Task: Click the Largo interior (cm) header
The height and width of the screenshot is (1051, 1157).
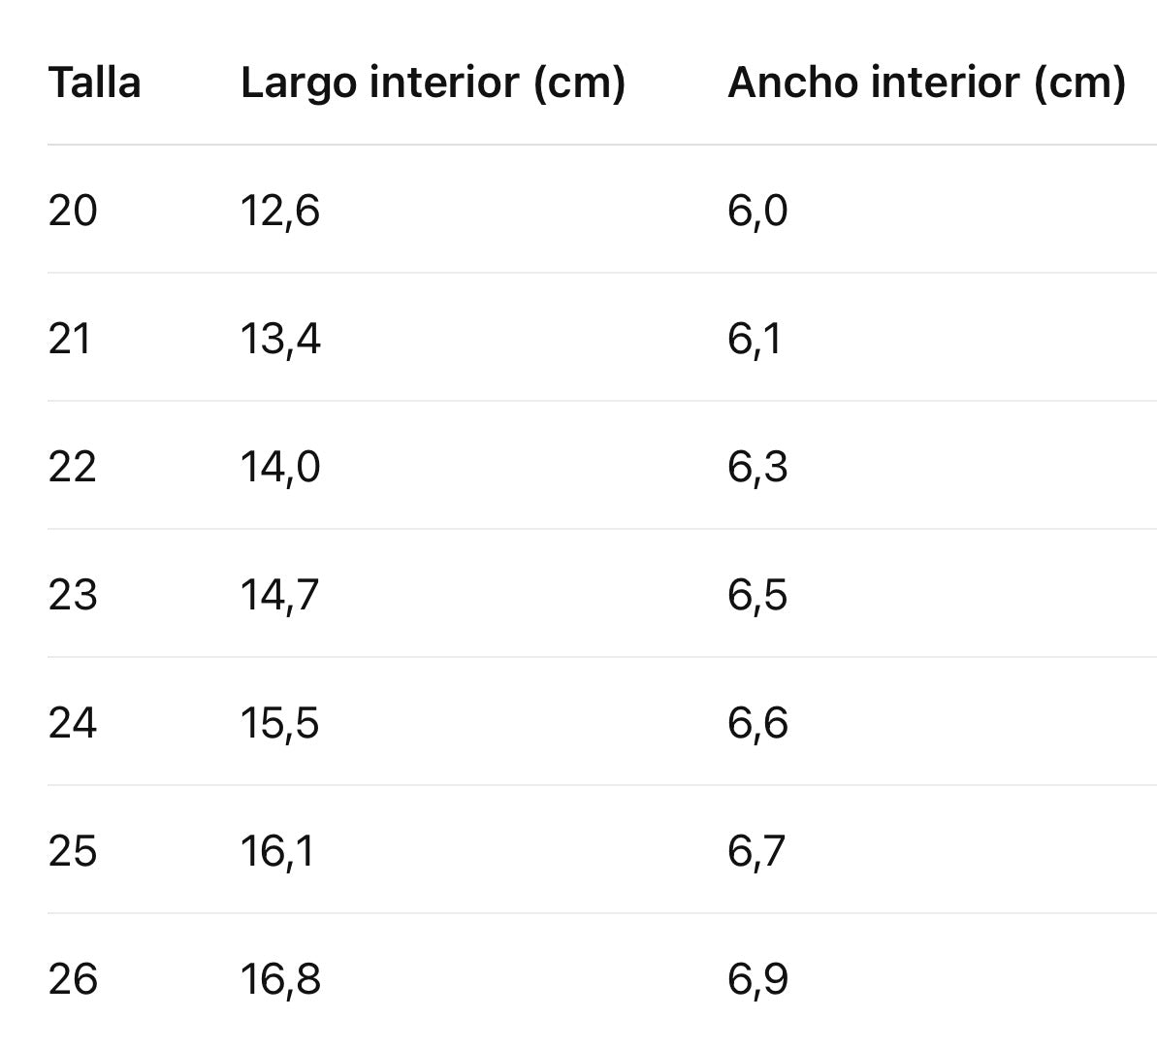Action: click(434, 82)
